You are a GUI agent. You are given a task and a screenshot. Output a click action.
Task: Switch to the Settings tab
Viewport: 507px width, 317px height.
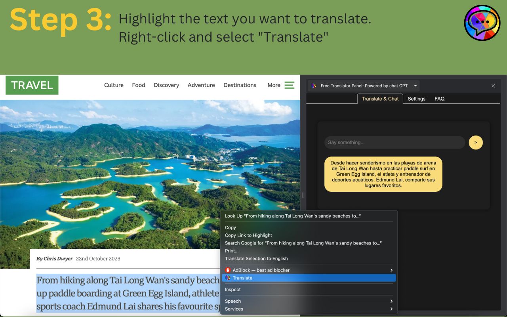pyautogui.click(x=416, y=99)
